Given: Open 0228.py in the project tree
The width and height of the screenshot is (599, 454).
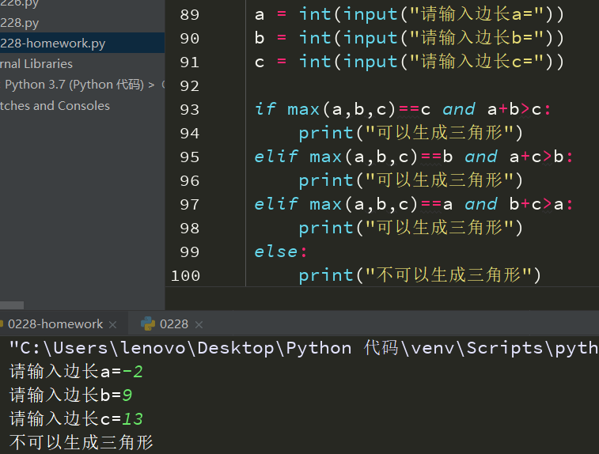Looking at the screenshot, I should tap(21, 23).
